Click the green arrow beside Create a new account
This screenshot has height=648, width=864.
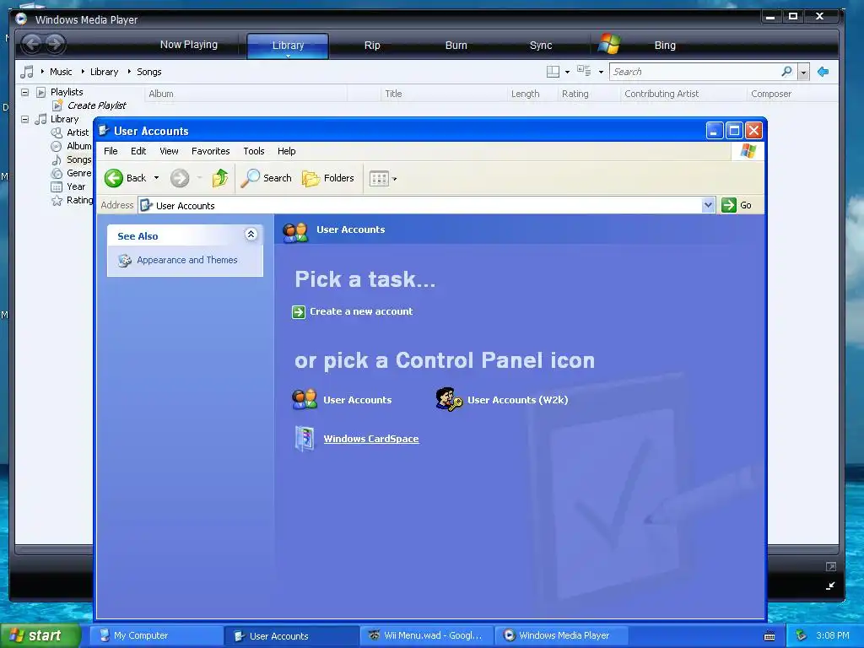[x=299, y=312]
